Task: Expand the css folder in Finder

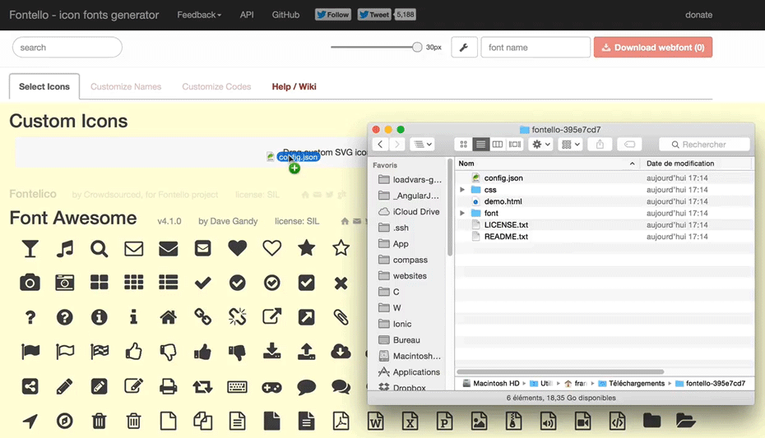Action: (462, 190)
